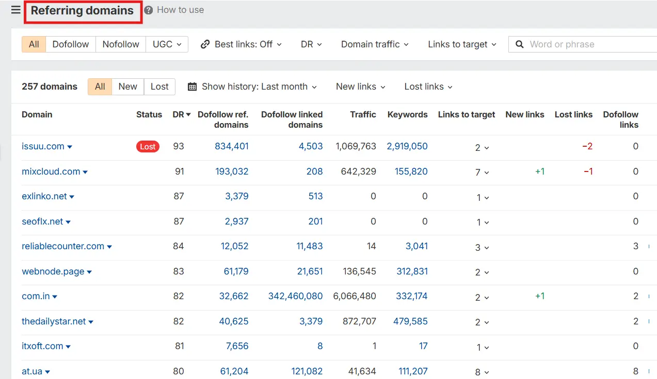This screenshot has height=379, width=657.
Task: Click the Best links chain icon
Action: tap(205, 44)
